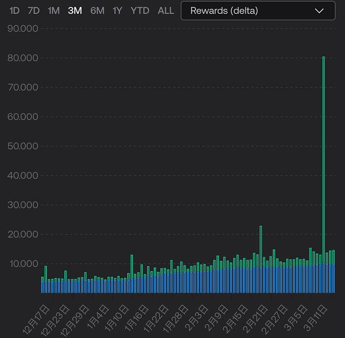Click the dropdown chevron arrow
The width and height of the screenshot is (345, 338).
click(319, 10)
